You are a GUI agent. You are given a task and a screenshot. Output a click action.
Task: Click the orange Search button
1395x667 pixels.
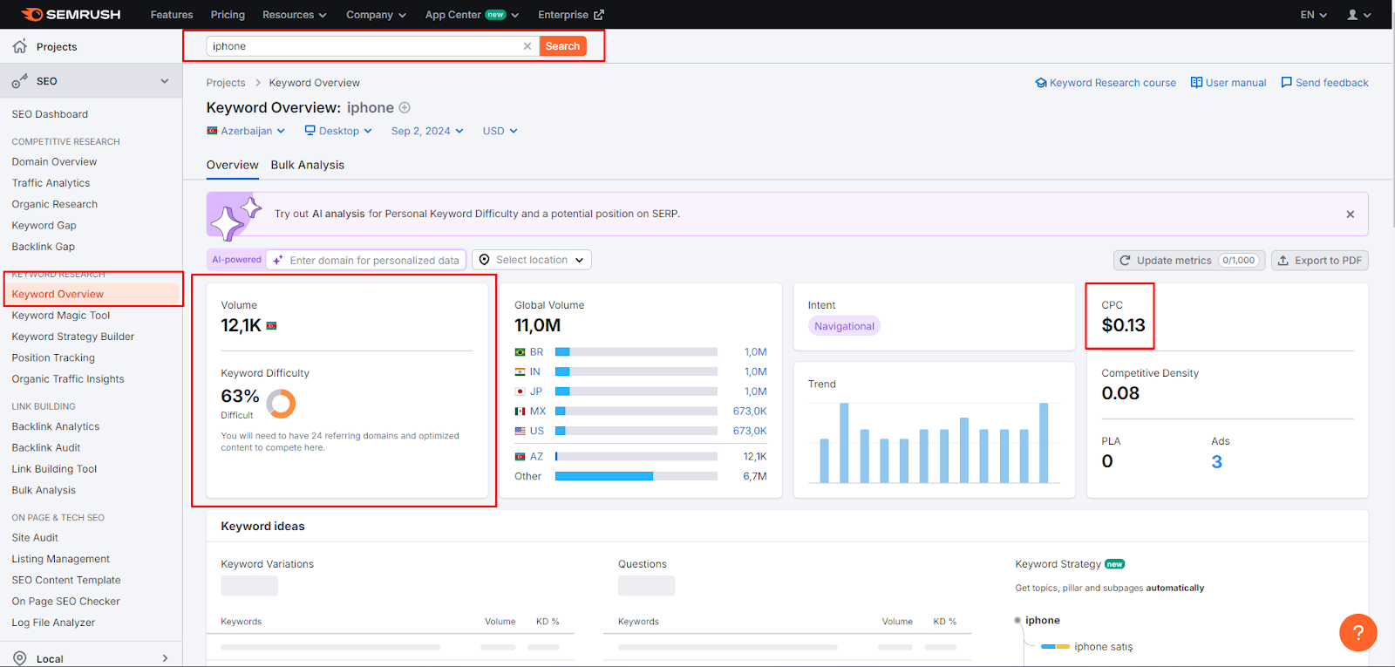point(562,46)
